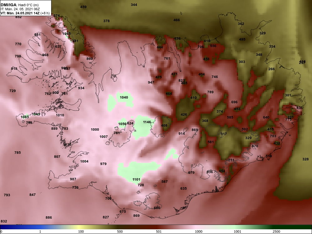312x234 pixels.
Task: Click the valid time line 'VT: Mán. 24.05.2021 14Z (+8 h)'
Action: click(x=25, y=13)
